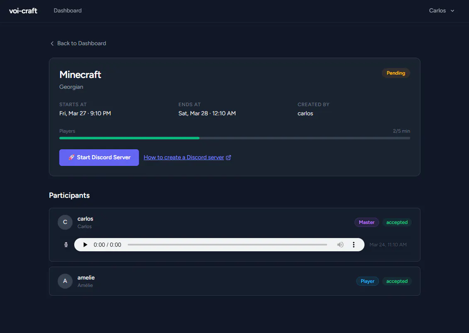Click carlos's avatar circle C
This screenshot has height=333, width=469.
(x=65, y=222)
